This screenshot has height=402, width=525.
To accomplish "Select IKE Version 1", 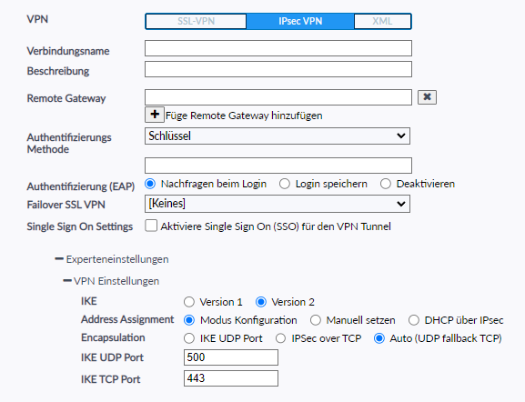I will click(x=189, y=302).
